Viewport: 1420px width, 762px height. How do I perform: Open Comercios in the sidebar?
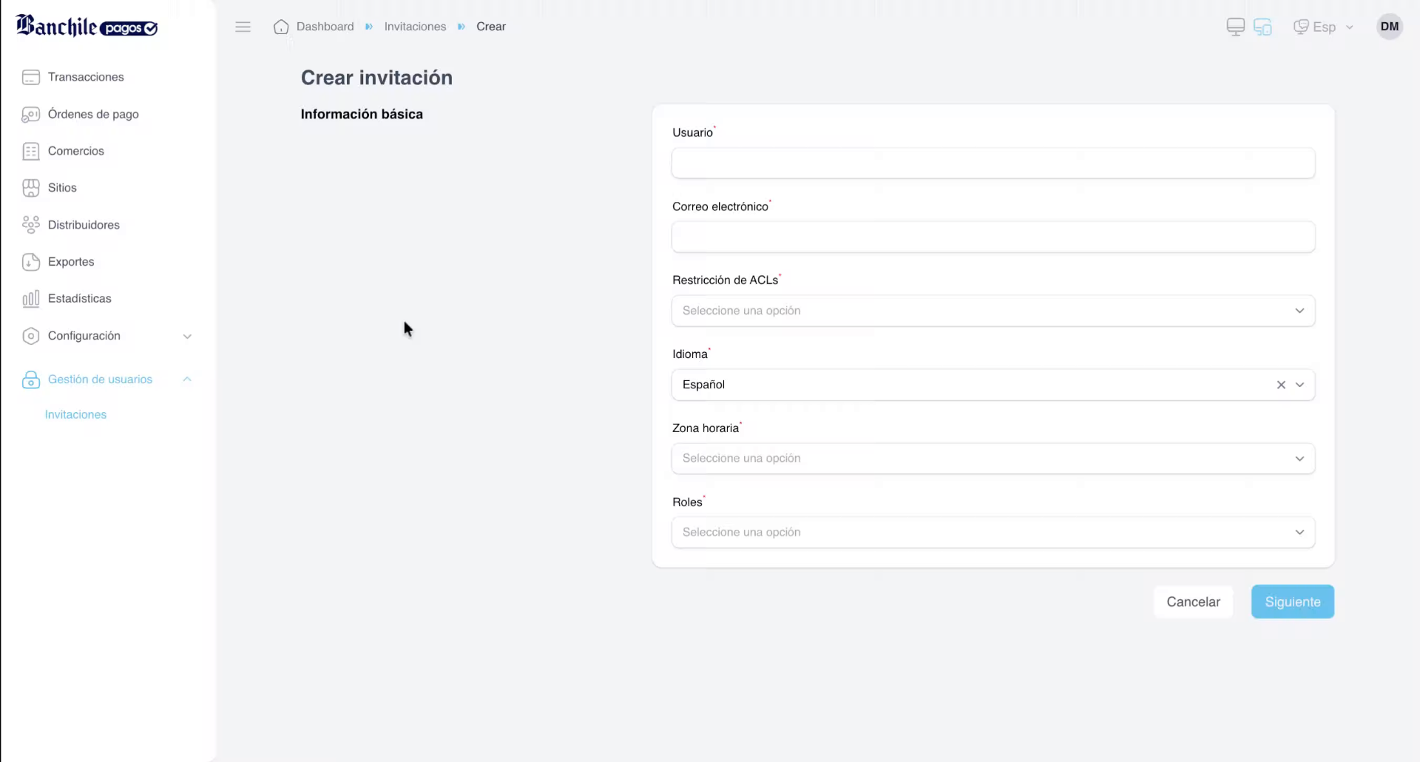tap(76, 151)
